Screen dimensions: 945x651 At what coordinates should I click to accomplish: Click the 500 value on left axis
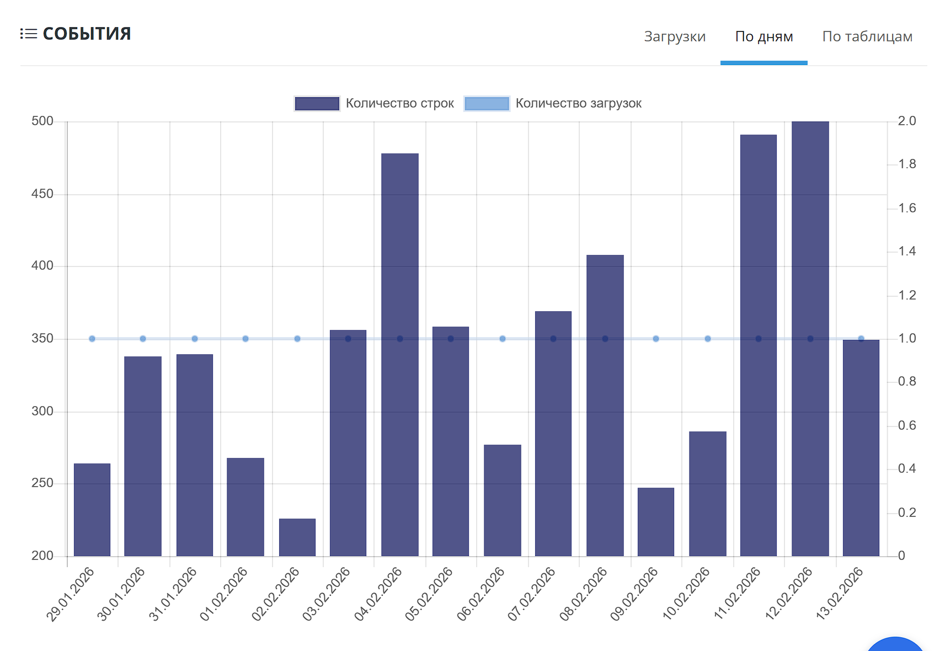pos(42,121)
